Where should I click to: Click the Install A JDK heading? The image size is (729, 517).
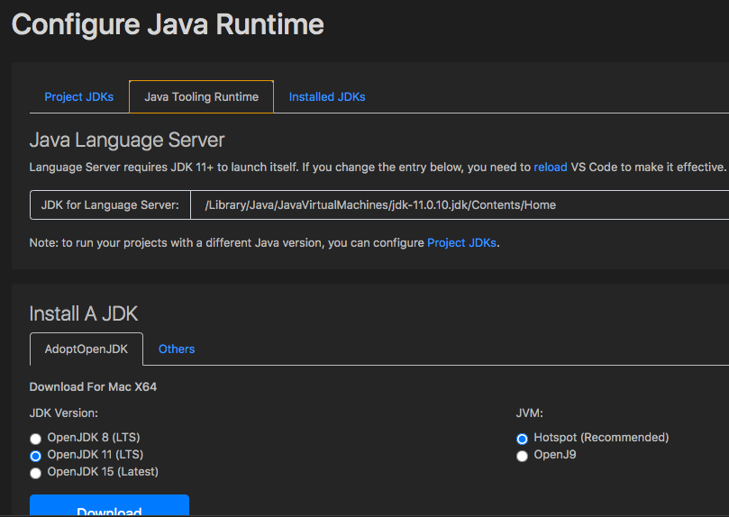point(84,313)
